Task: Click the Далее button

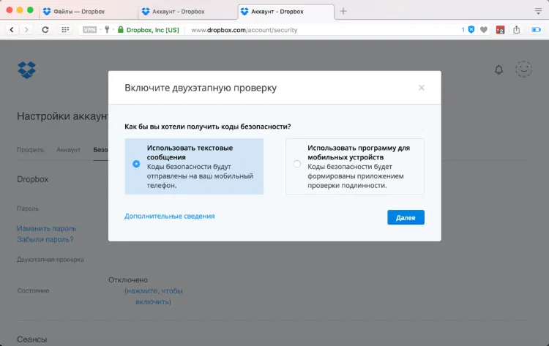Action: [406, 217]
